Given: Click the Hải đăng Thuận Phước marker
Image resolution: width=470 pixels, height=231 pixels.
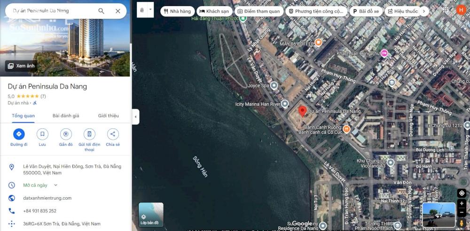Looking at the screenshot, I should [243, 19].
